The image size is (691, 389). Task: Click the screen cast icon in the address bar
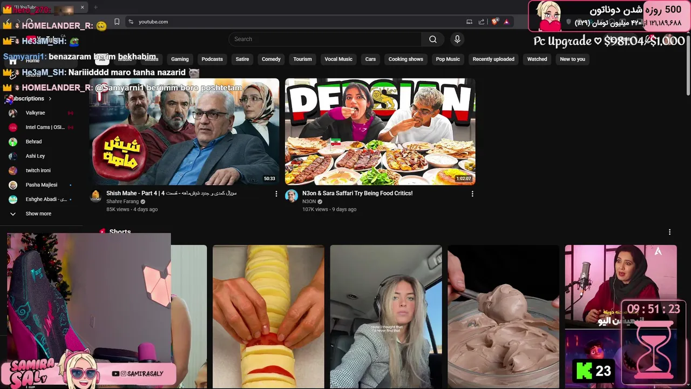[469, 22]
